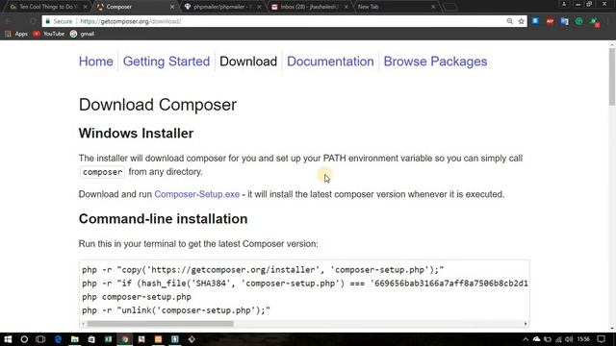Open Cortana search circle in taskbar
The width and height of the screenshot is (616, 346).
click(x=24, y=339)
